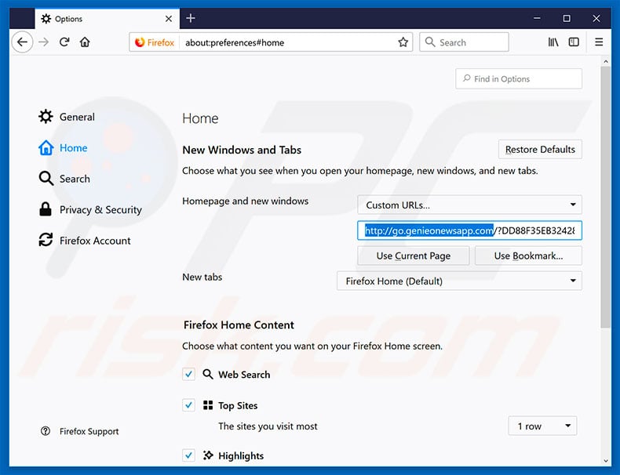620x475 pixels.
Task: Click the Find in Options search field
Action: (519, 79)
